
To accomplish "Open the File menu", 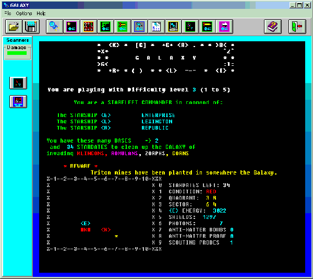I will tap(7, 13).
